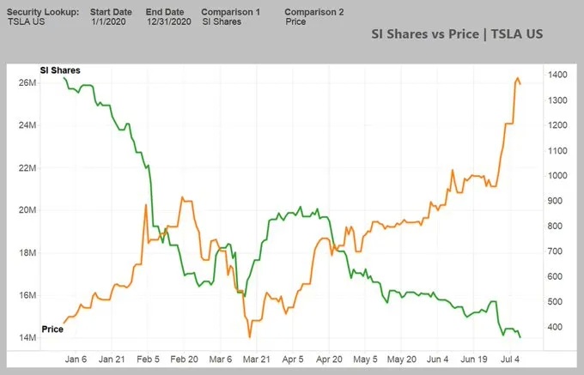
Task: Click the Feb 20 date axis tick
Action: tap(184, 360)
